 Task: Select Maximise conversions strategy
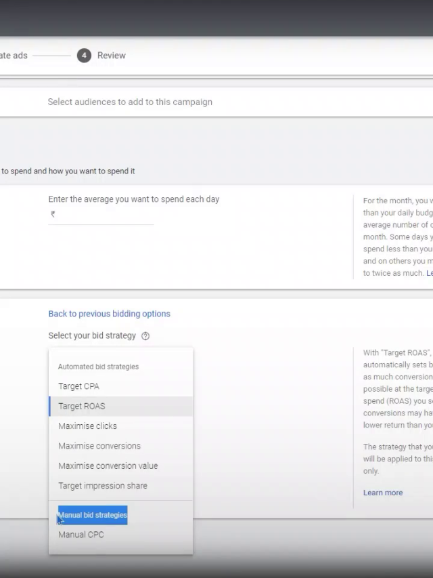[99, 446]
